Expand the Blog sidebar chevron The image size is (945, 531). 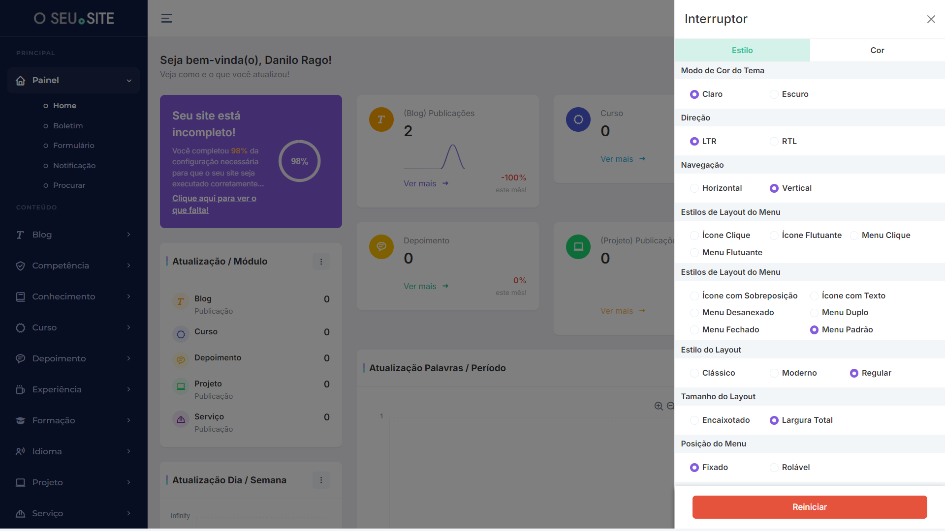128,235
